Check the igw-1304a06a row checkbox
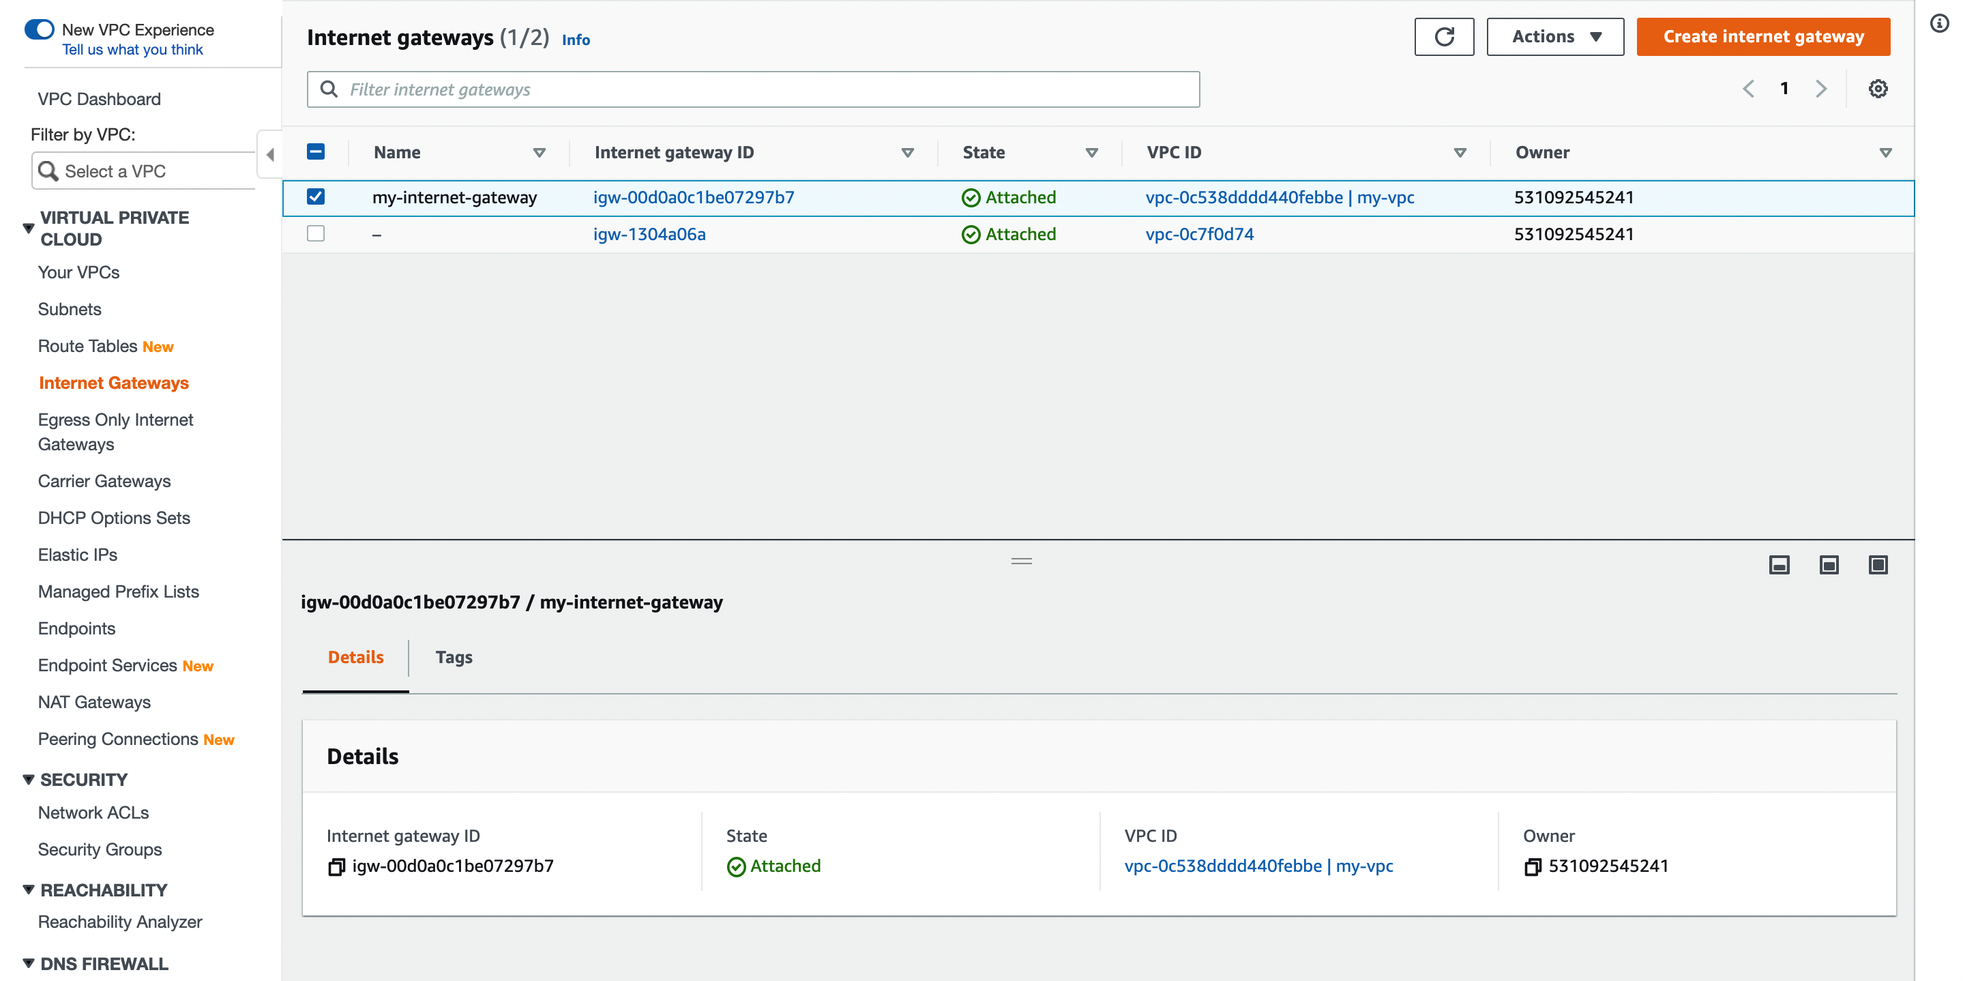 [316, 234]
